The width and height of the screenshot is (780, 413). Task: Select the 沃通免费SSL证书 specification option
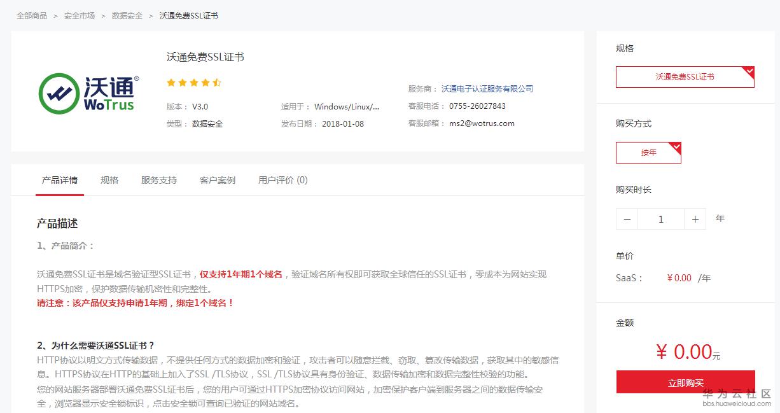685,76
